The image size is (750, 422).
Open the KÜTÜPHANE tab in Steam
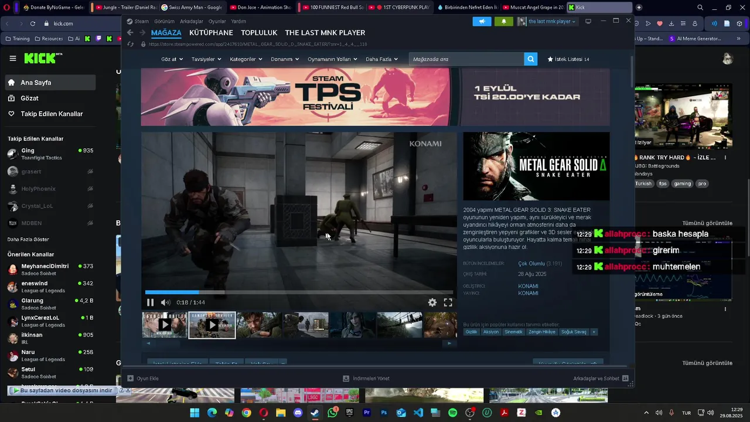coord(211,33)
